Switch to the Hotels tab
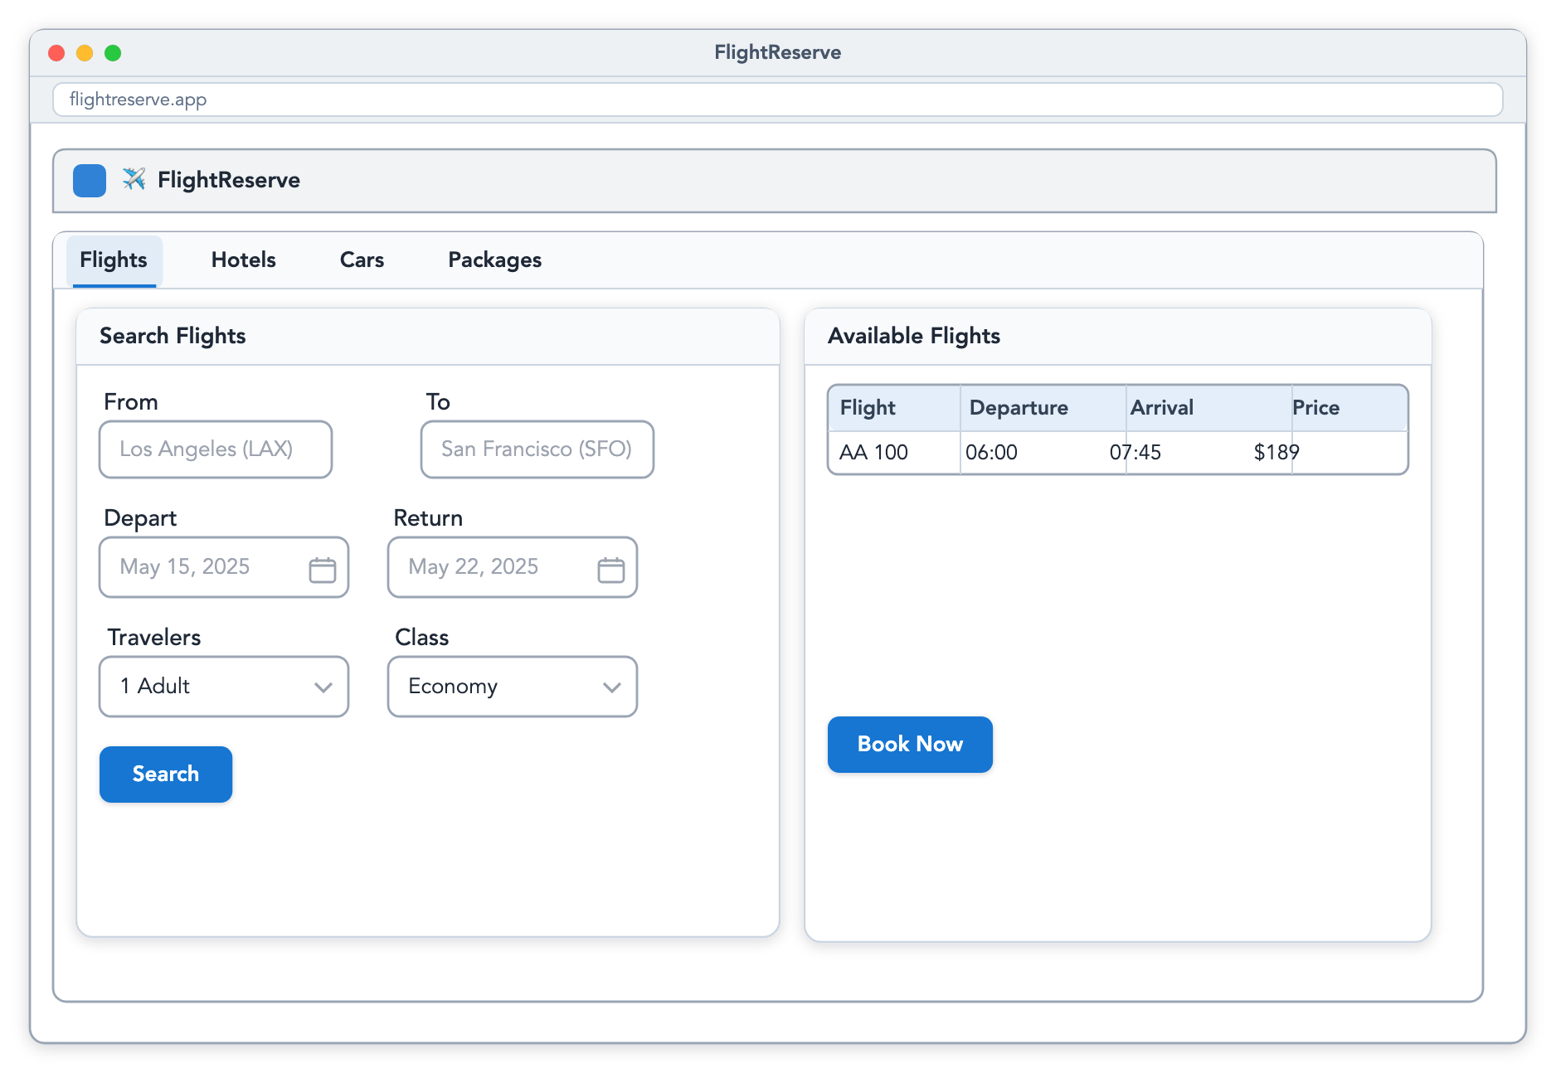 244,260
